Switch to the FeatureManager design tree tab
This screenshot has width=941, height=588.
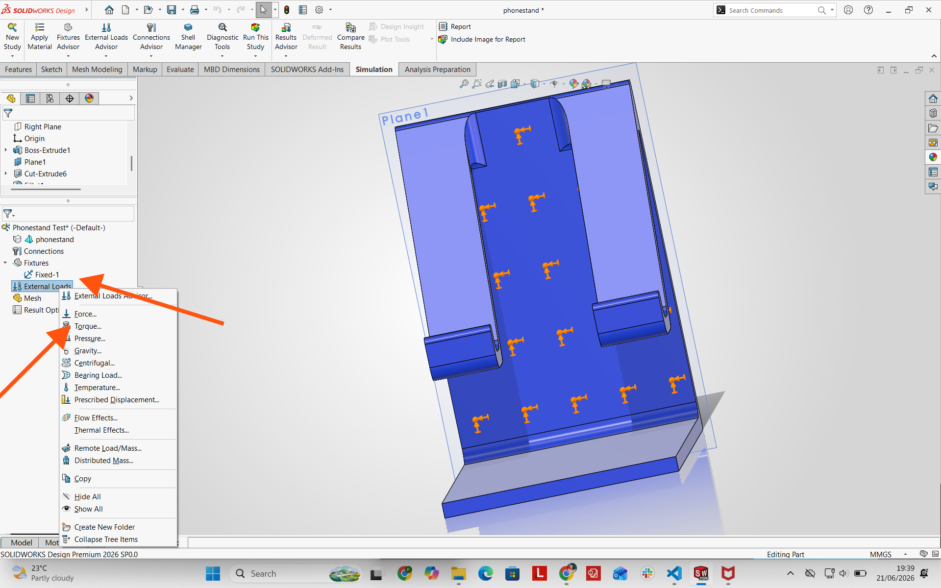11,98
